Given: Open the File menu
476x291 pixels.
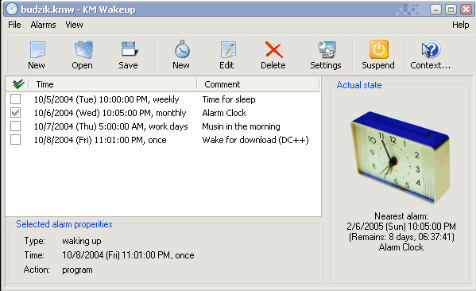Looking at the screenshot, I should (14, 25).
